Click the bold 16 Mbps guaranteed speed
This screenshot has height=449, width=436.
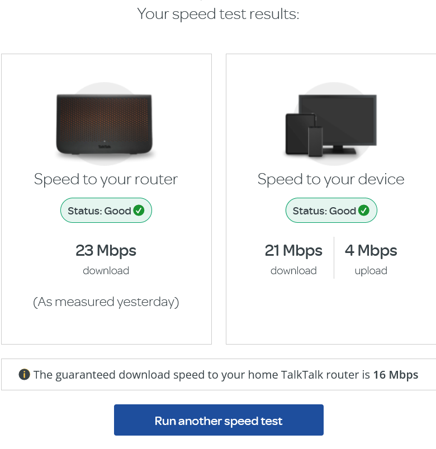(x=396, y=375)
